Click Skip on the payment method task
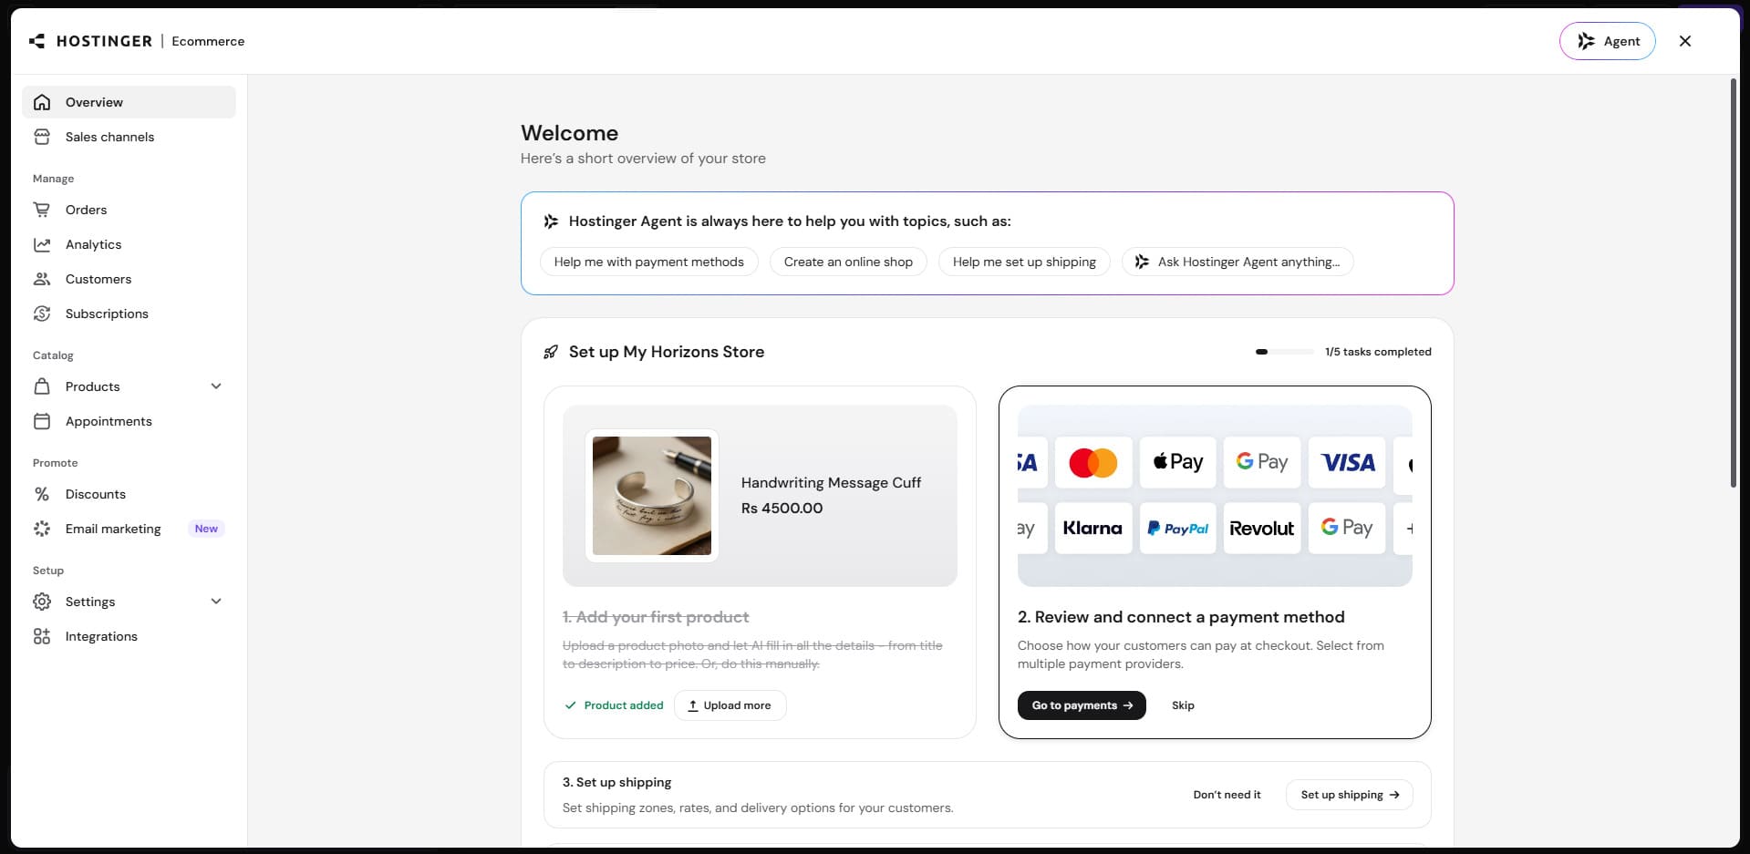Screen dimensions: 1750x854 point(1183,705)
